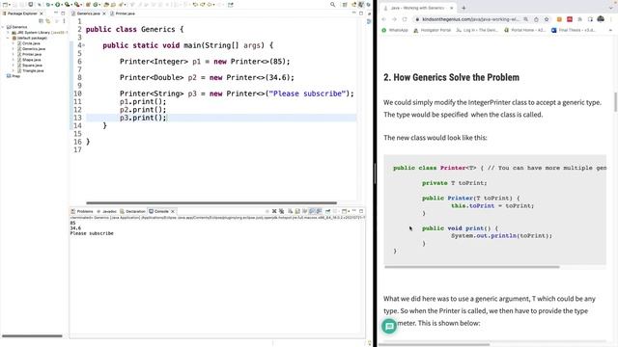Collapse all in Package Explorer toolbar
The height and width of the screenshot is (347, 618).
[41, 21]
